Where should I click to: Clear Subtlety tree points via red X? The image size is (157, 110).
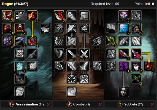(x=152, y=104)
